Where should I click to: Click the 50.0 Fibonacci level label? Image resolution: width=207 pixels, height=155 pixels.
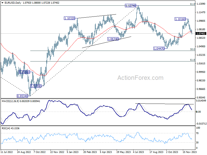192,49
